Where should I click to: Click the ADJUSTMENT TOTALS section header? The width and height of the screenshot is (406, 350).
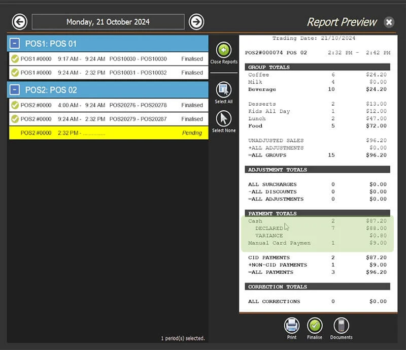pos(318,170)
